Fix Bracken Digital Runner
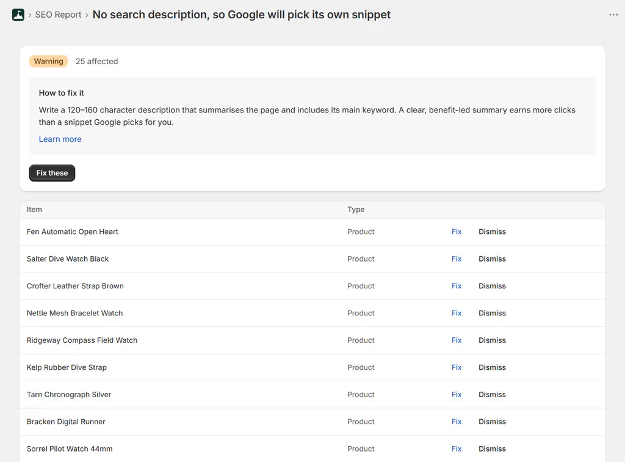 tap(457, 422)
